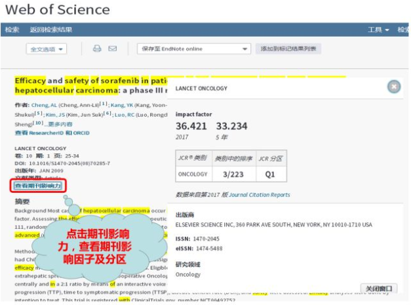This screenshot has width=411, height=305.
Task: Click 更多内容 to show more authors
Action: tap(60, 124)
